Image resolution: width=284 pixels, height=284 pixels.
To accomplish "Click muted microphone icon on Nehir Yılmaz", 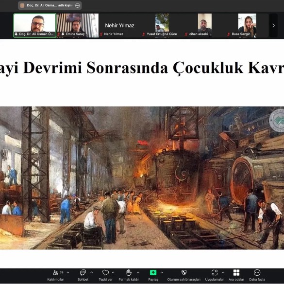I will point(101,34).
